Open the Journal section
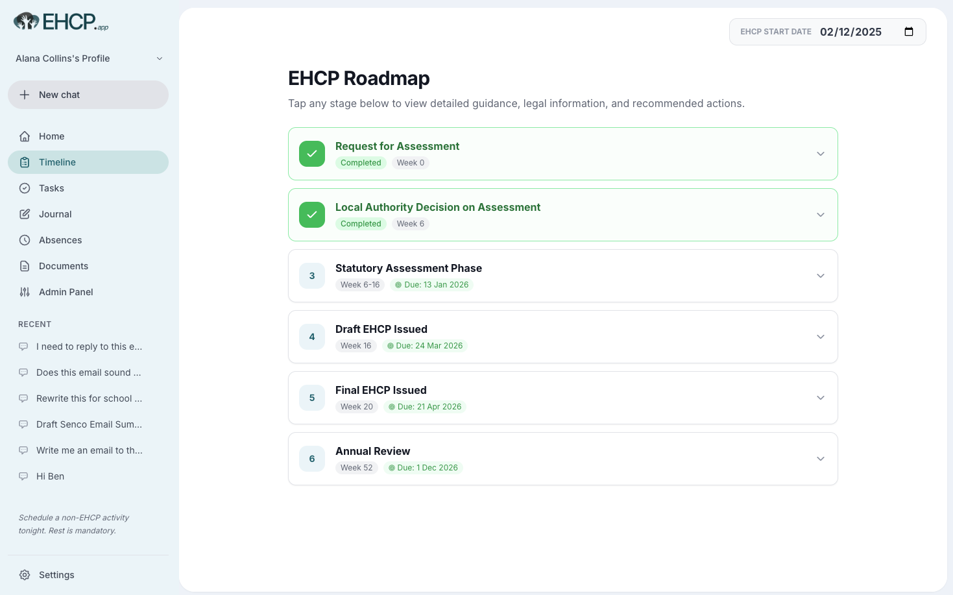953x595 pixels. [88, 214]
